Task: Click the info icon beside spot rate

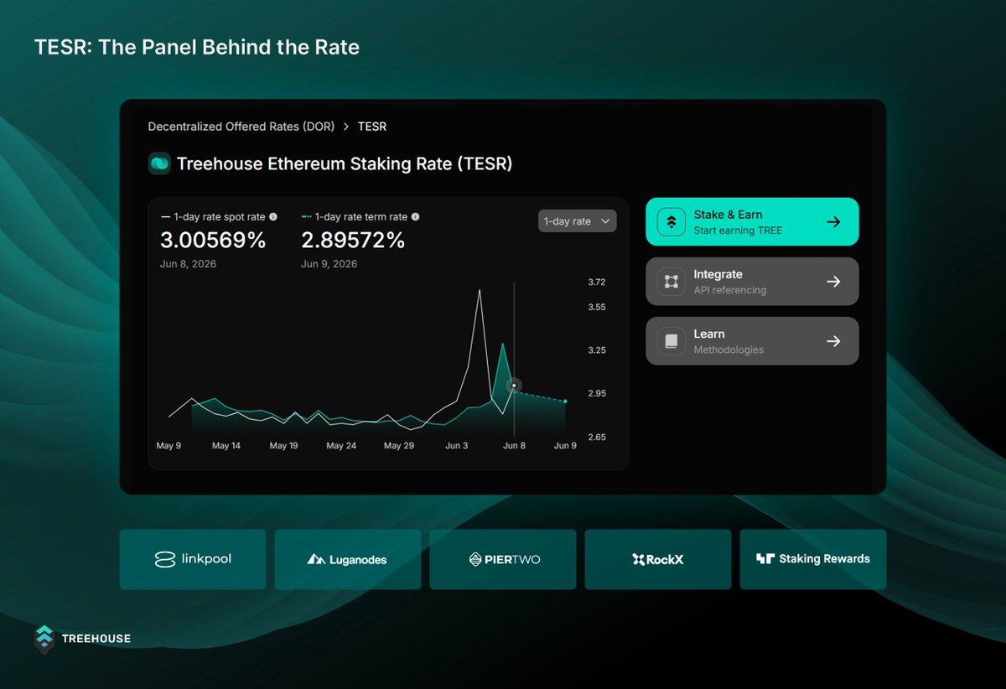Action: 273,216
